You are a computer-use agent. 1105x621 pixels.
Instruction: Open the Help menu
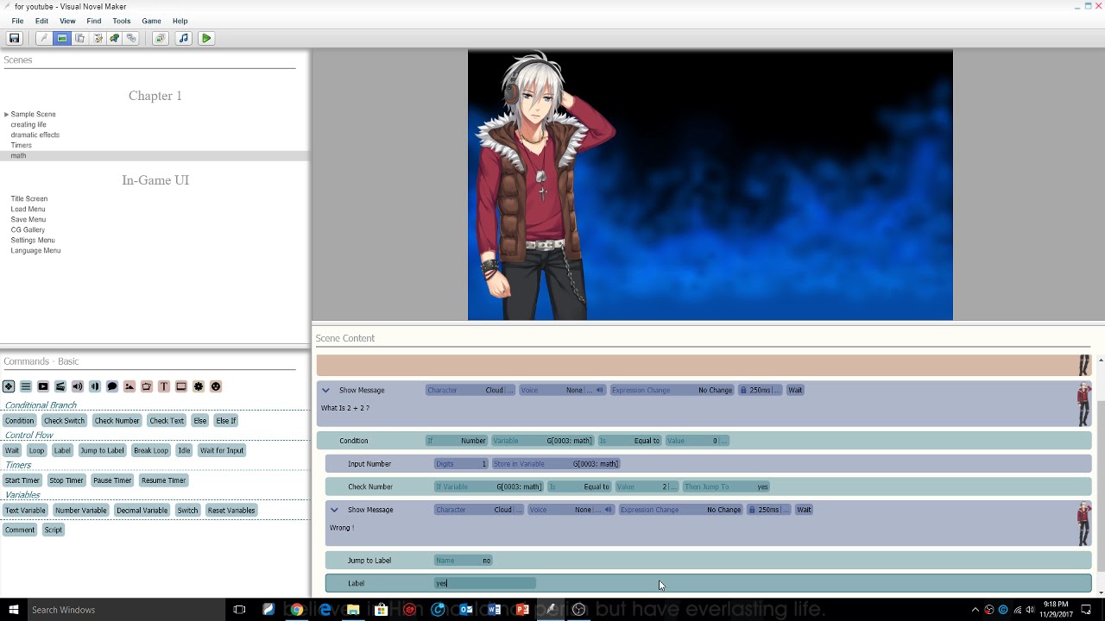click(180, 21)
